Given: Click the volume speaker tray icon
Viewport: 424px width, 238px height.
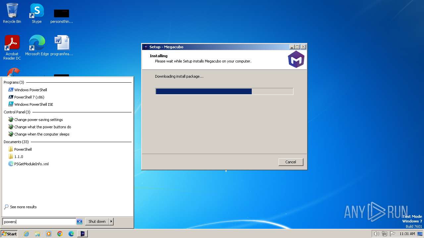Looking at the screenshot, I should tap(376, 234).
